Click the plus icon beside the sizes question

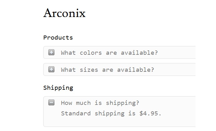[x=51, y=69]
